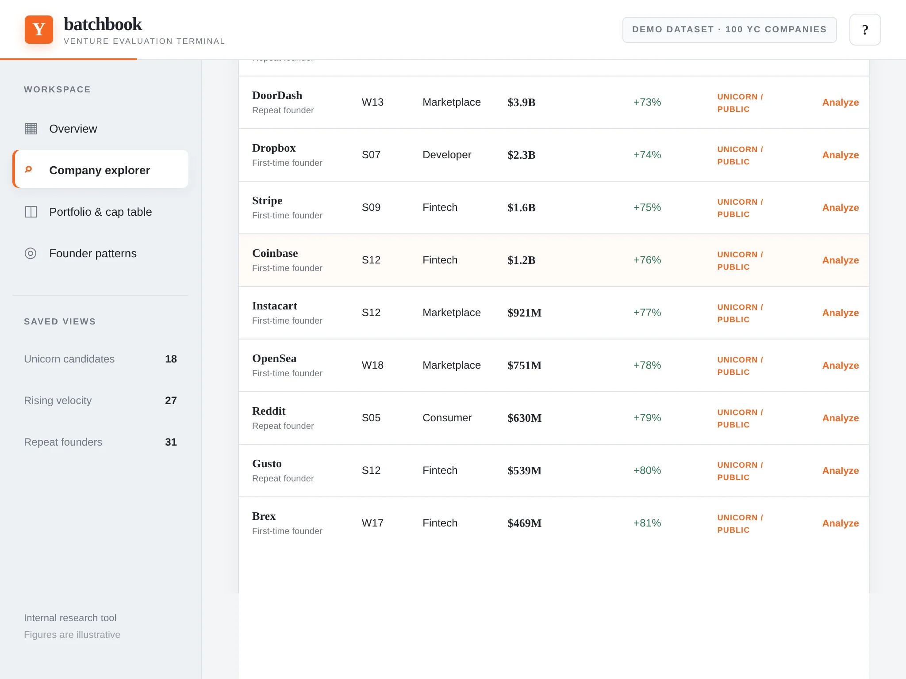Analyze the DoorDash row
This screenshot has width=906, height=679.
pyautogui.click(x=840, y=103)
